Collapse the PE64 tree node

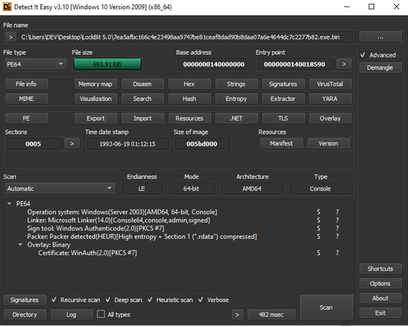tap(9, 204)
